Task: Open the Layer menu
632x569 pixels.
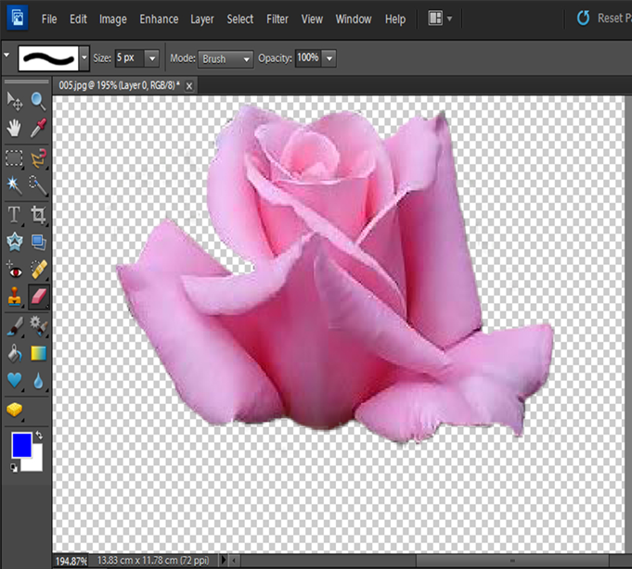Action: (202, 19)
